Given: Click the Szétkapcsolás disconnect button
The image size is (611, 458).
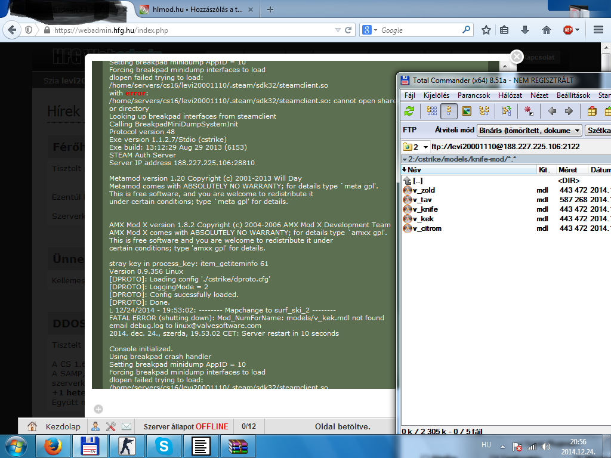Looking at the screenshot, I should click(598, 130).
